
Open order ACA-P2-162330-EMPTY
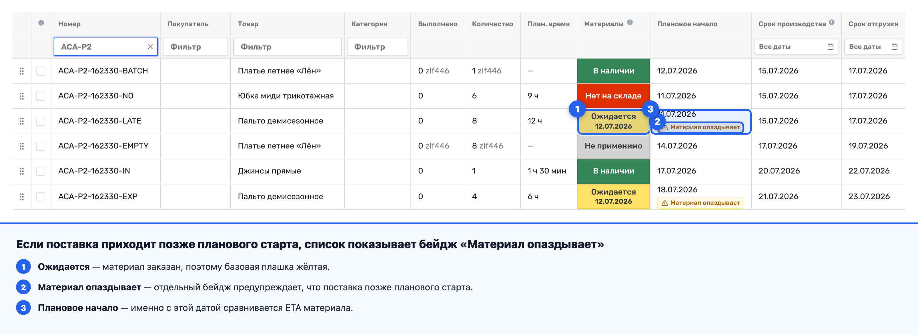[x=103, y=146]
